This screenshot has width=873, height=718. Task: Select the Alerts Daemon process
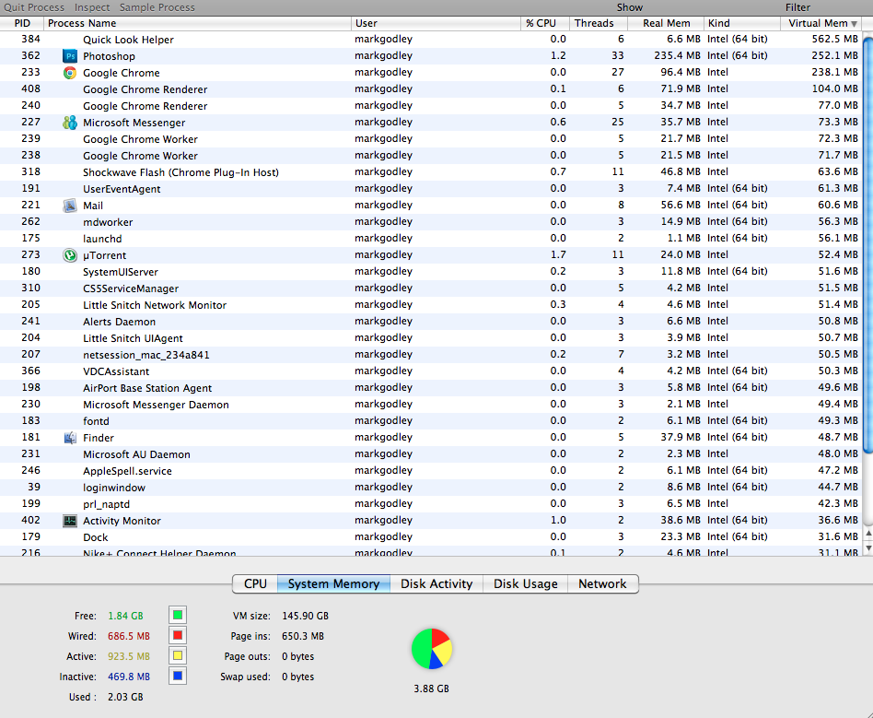(x=430, y=322)
